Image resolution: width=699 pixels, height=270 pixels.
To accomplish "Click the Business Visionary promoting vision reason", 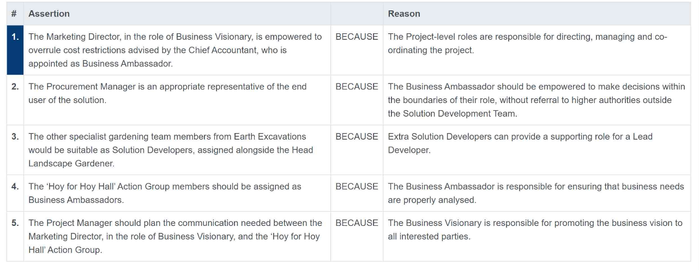I will pyautogui.click(x=535, y=230).
